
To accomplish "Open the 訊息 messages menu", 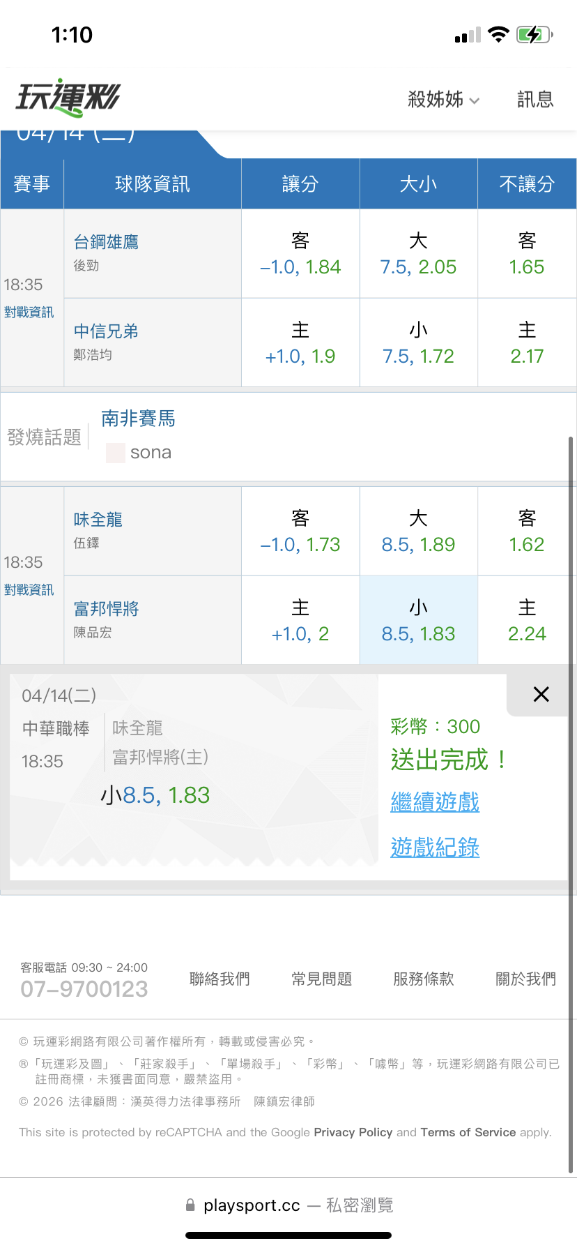I will click(535, 100).
